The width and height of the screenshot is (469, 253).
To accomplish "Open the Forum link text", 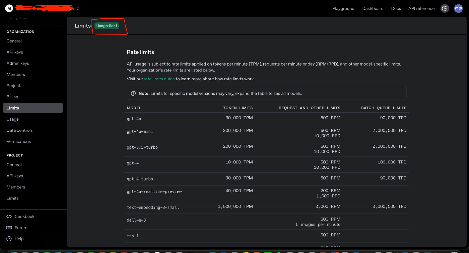I will click(x=21, y=228).
